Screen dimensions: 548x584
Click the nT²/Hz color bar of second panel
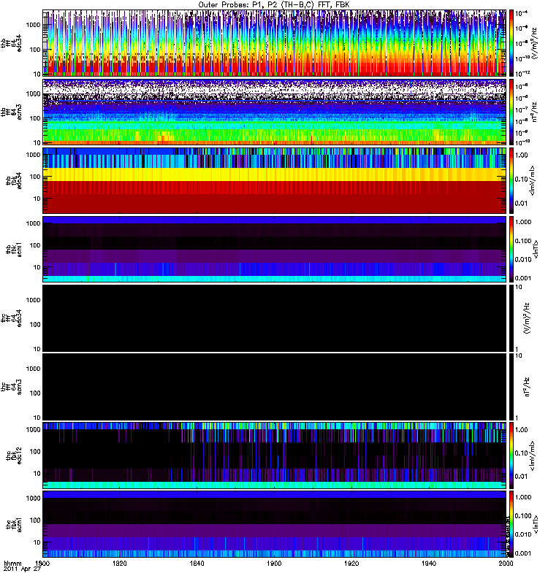point(511,112)
